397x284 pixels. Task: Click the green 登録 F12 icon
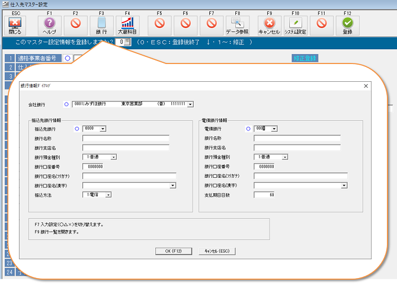point(347,24)
